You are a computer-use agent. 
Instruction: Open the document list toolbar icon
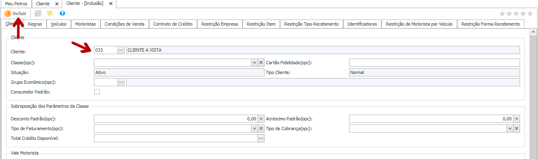pos(38,13)
